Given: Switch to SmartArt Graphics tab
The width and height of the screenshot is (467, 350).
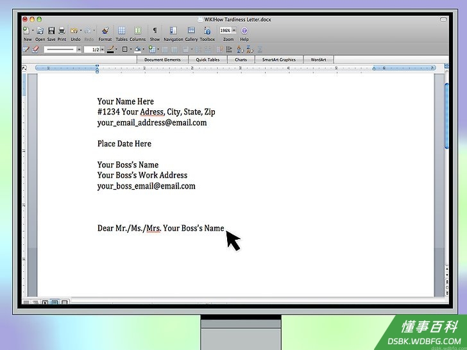Looking at the screenshot, I should click(x=279, y=60).
